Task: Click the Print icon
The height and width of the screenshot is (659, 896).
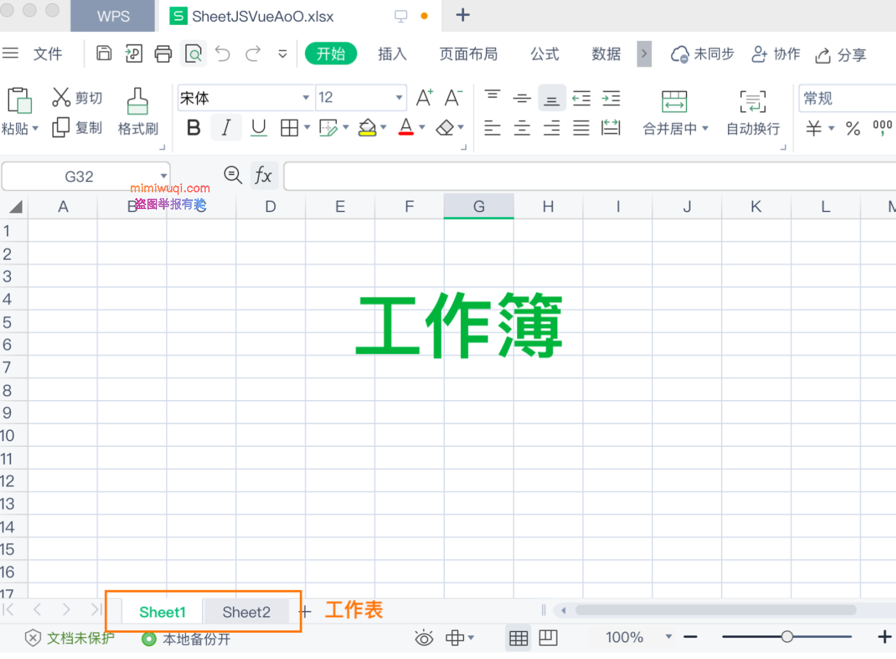Action: click(163, 54)
